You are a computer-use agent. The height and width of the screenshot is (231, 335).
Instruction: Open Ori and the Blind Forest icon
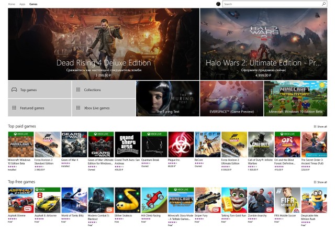coord(287,145)
